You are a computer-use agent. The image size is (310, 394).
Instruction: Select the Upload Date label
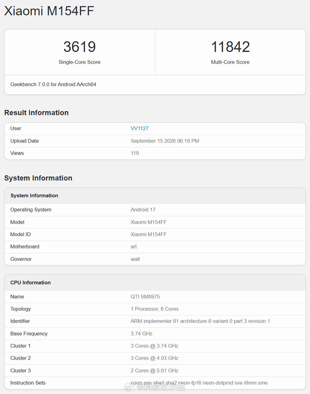[25, 141]
